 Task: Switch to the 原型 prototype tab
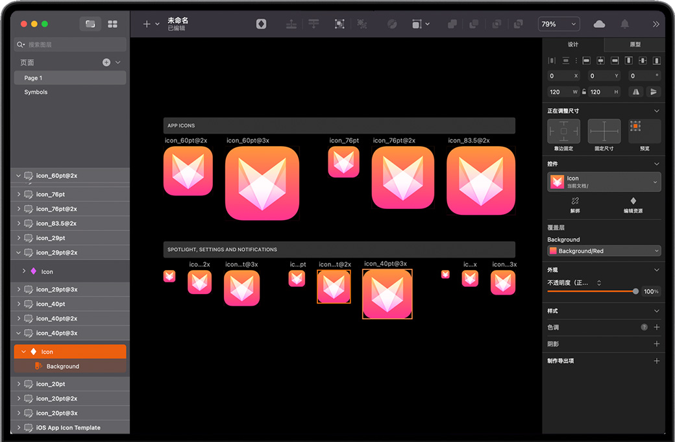click(635, 45)
